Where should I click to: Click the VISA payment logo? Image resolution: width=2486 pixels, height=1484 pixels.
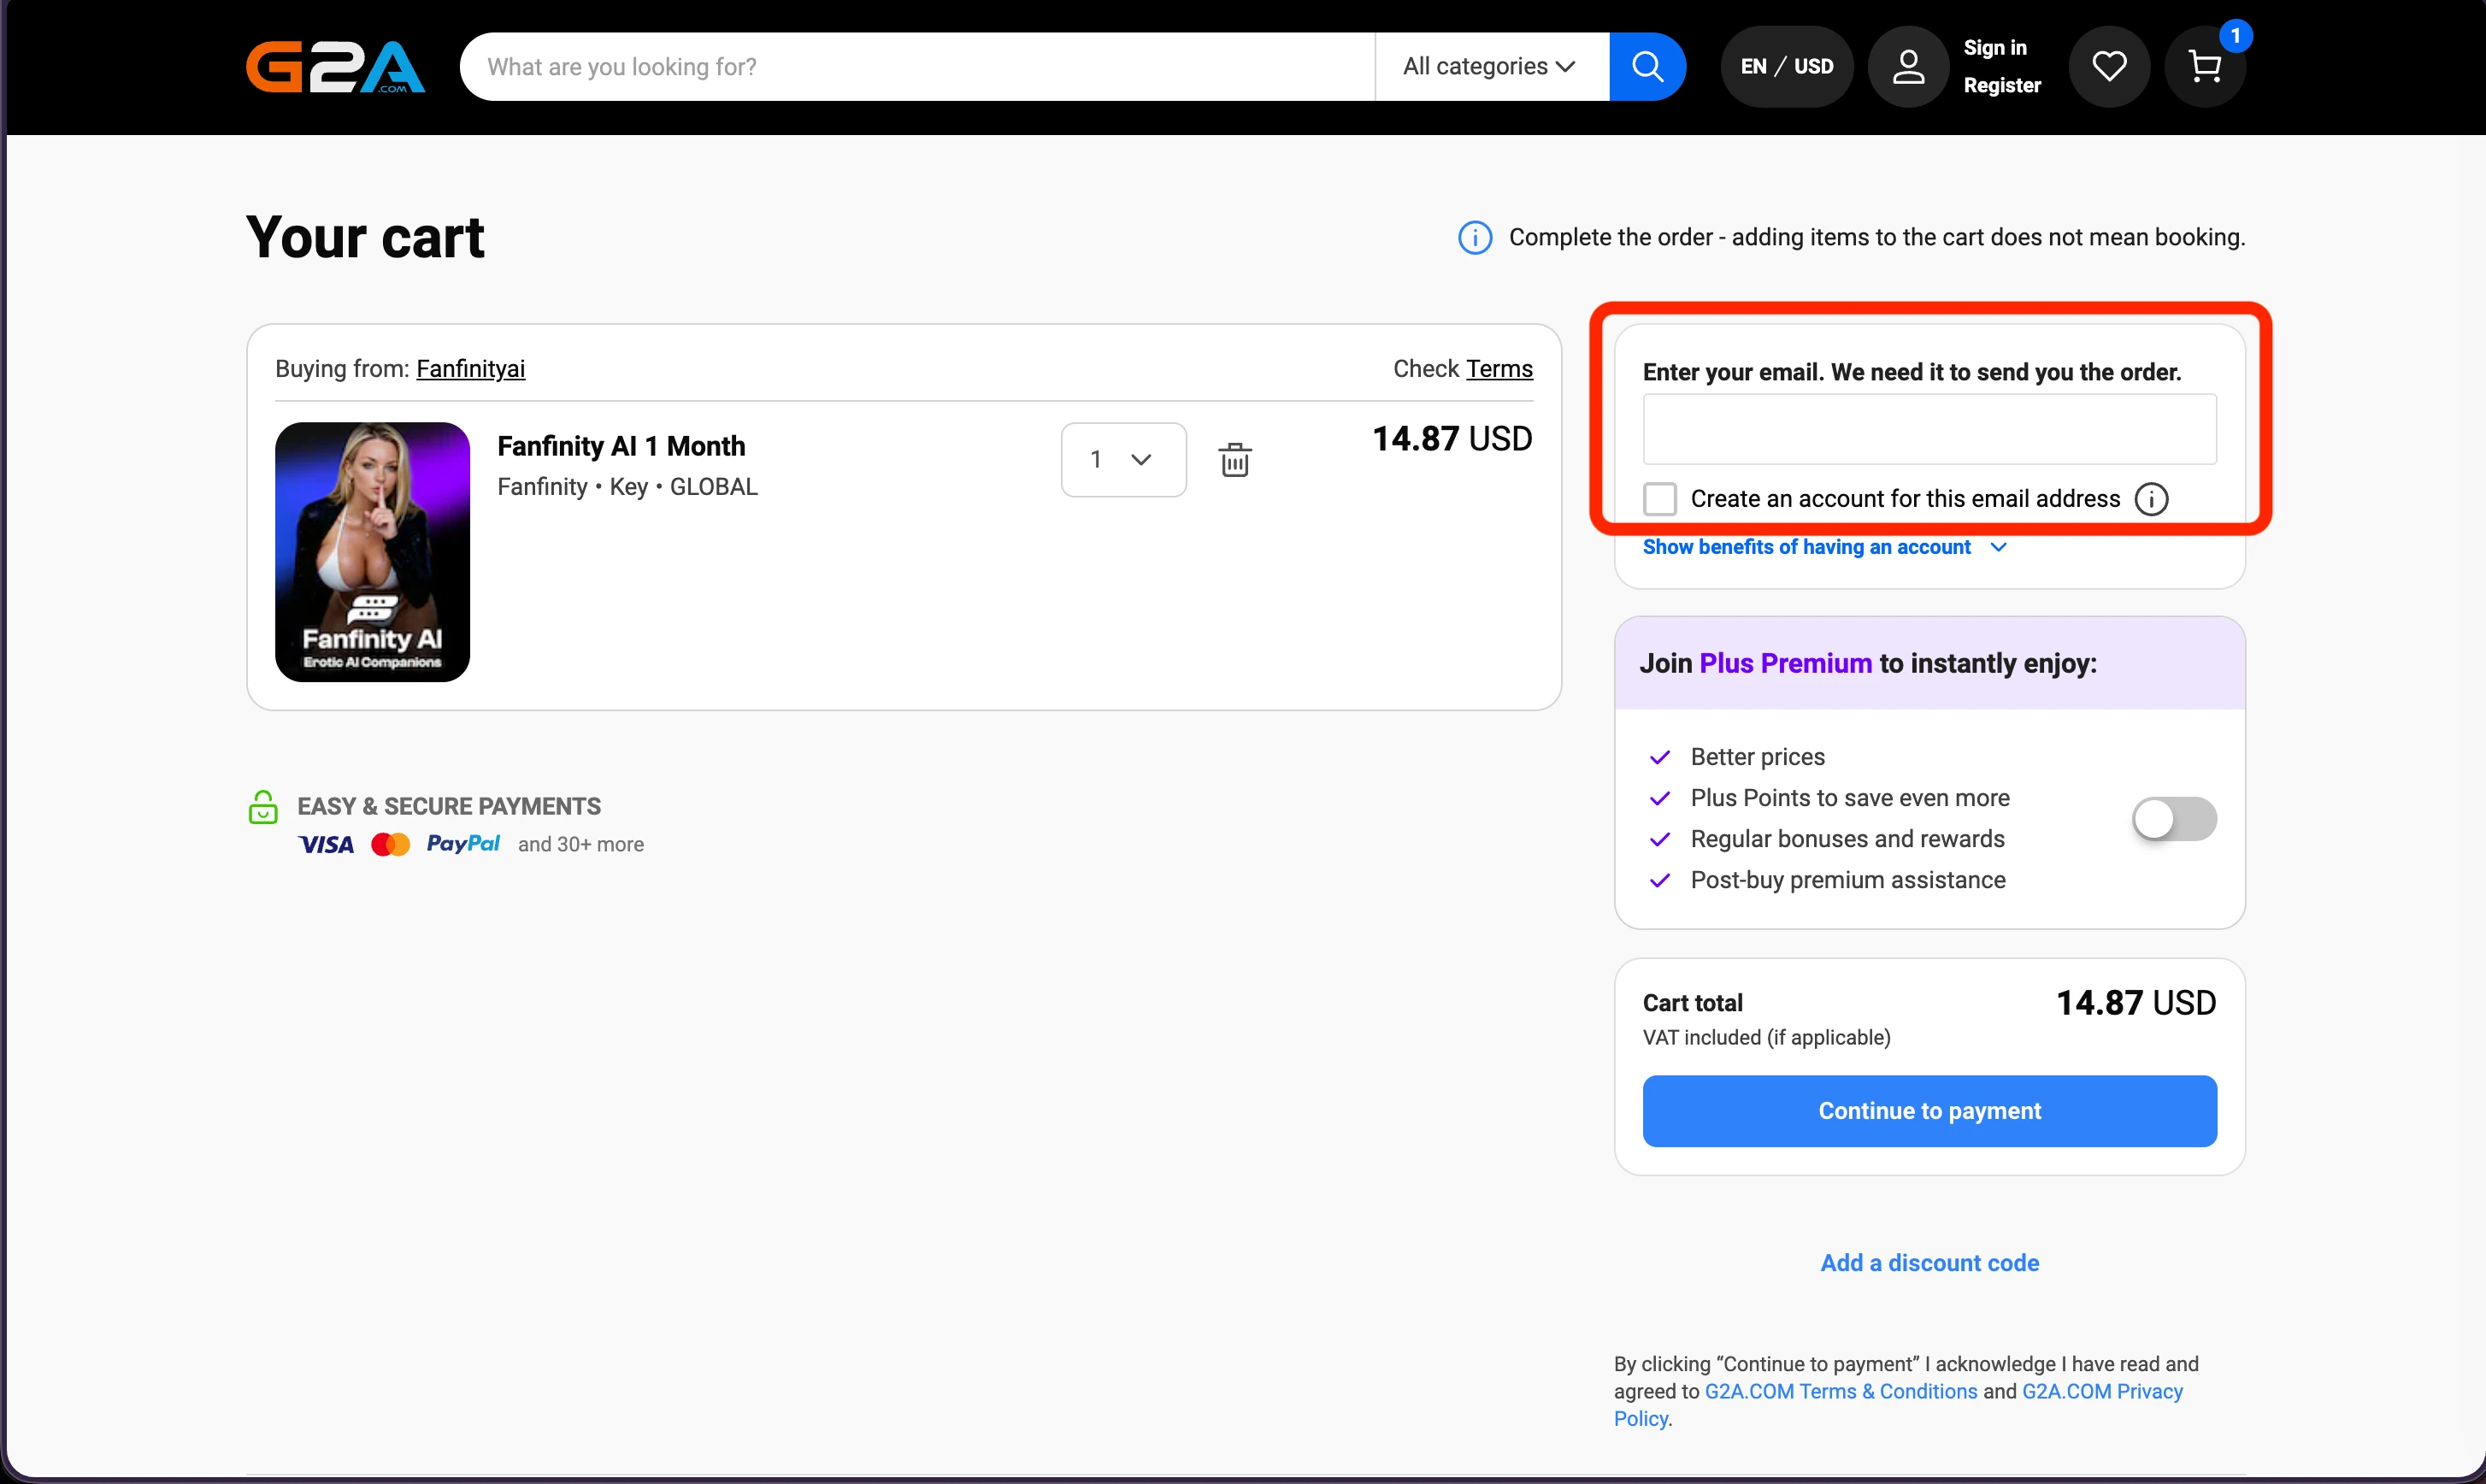(x=326, y=845)
